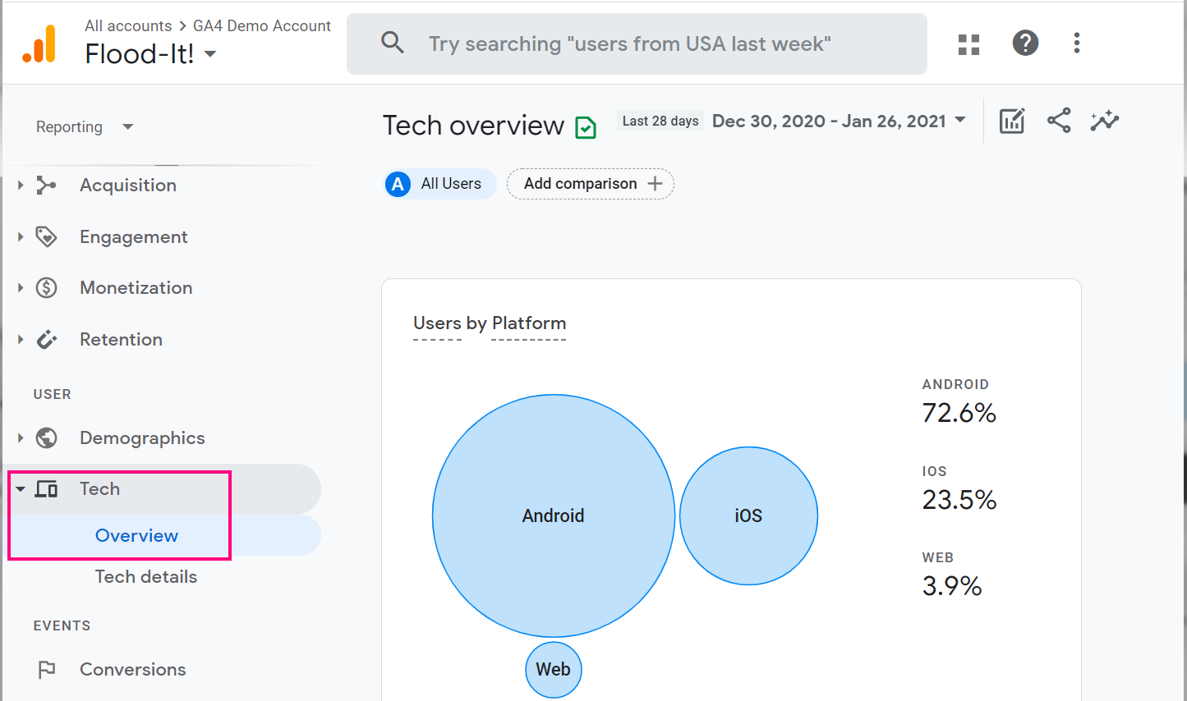
Task: Click the All Users segment chip
Action: pyautogui.click(x=439, y=184)
